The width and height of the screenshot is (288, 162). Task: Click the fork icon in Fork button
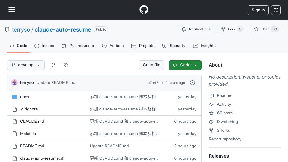223,29
